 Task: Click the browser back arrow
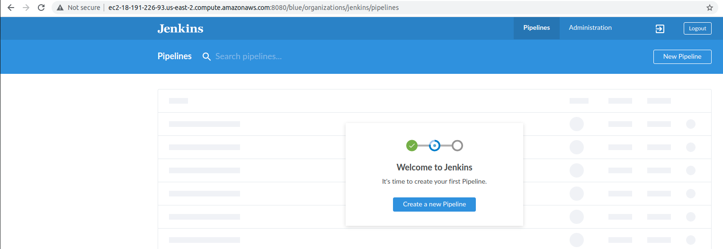coord(10,8)
